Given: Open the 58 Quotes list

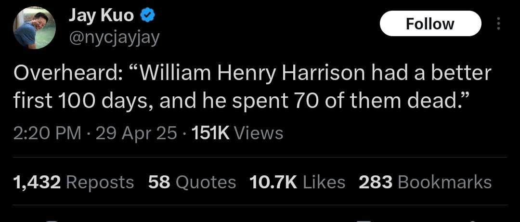Looking at the screenshot, I should click(x=192, y=182).
